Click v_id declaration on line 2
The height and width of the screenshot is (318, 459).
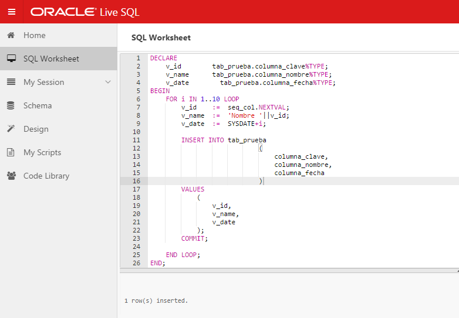point(173,66)
